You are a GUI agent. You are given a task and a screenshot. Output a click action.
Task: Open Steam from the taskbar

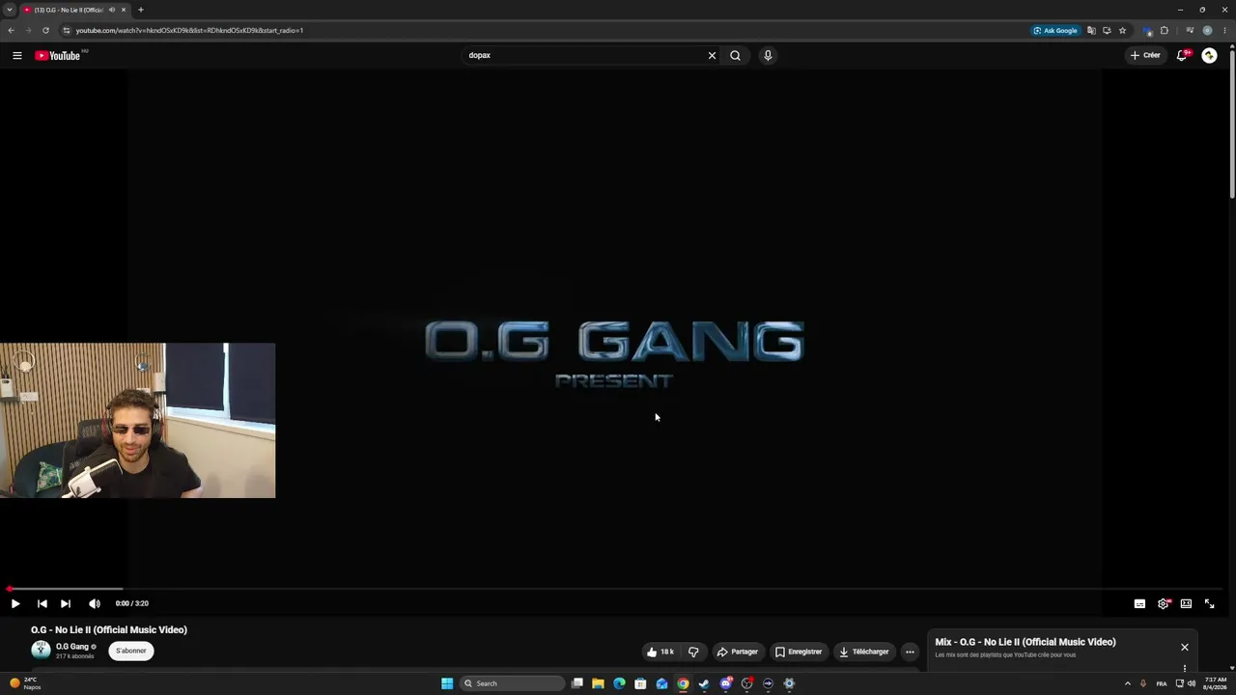704,683
